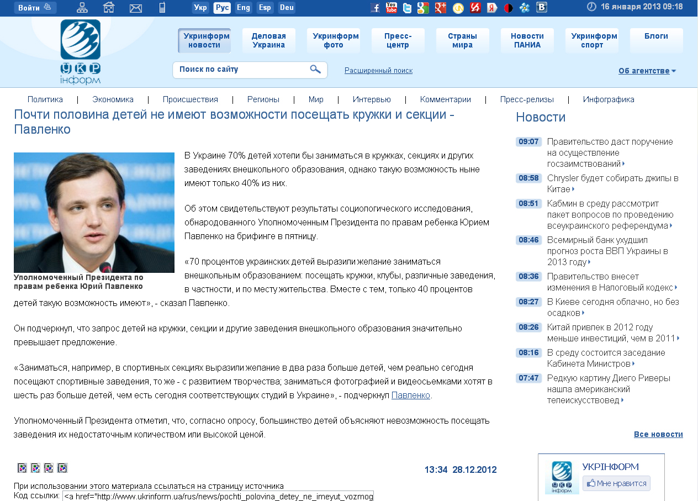This screenshot has height=501, width=698.
Task: Click the Расширенный поиск link
Action: click(x=378, y=70)
